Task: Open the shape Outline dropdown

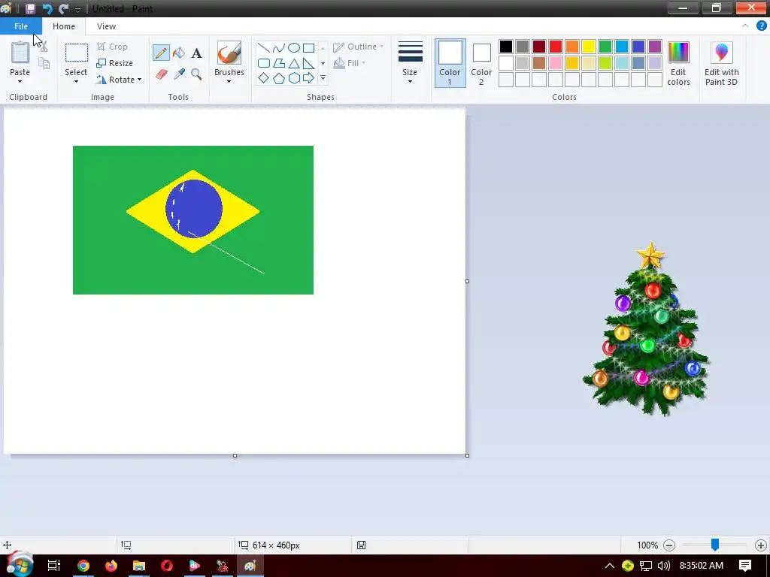Action: point(359,47)
